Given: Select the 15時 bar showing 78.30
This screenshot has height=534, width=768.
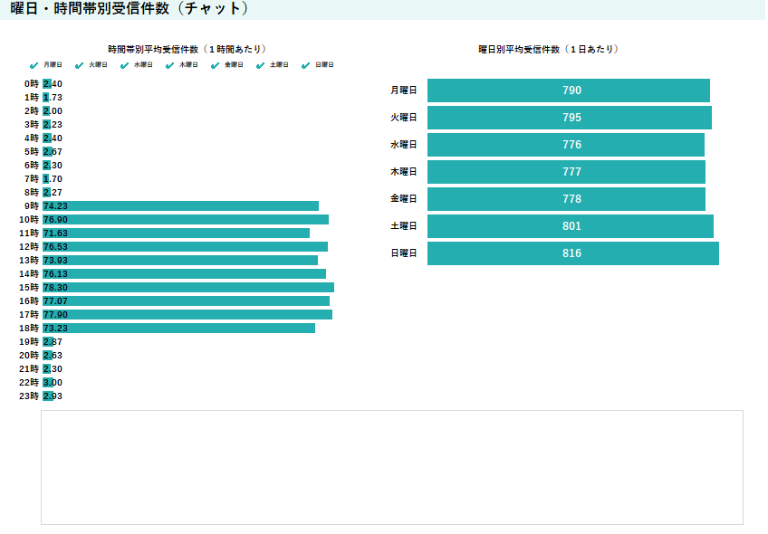Looking at the screenshot, I should click(188, 288).
